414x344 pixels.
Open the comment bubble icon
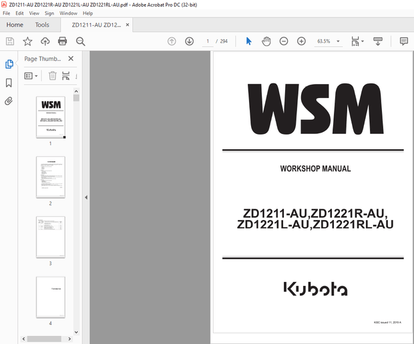click(x=404, y=41)
